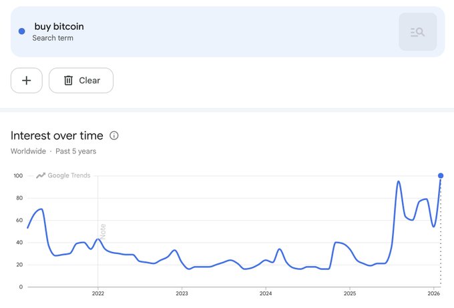454x308 pixels.
Task: Click the "Worldwide" region text
Action: pos(29,151)
